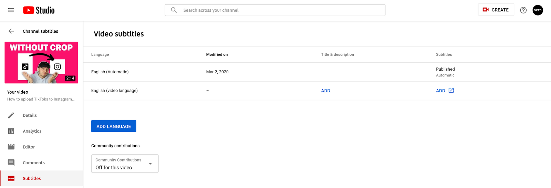Viewport: 551px width, 188px height.
Task: Click the open-in-new icon beside ADD
Action: click(451, 91)
